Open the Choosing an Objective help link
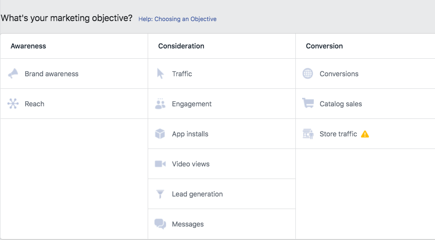 [177, 19]
